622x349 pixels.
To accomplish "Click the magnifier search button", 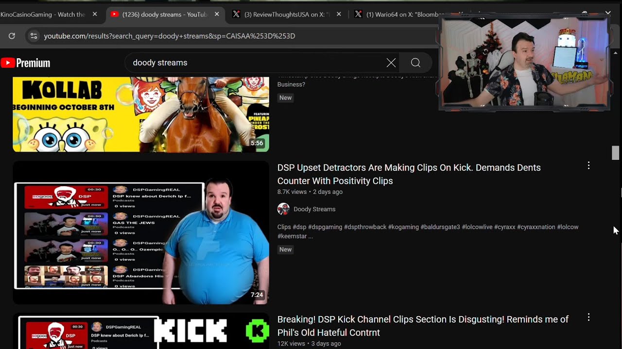I will pyautogui.click(x=415, y=63).
